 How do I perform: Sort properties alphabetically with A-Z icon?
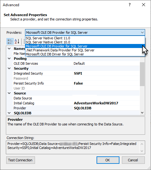click(17, 41)
